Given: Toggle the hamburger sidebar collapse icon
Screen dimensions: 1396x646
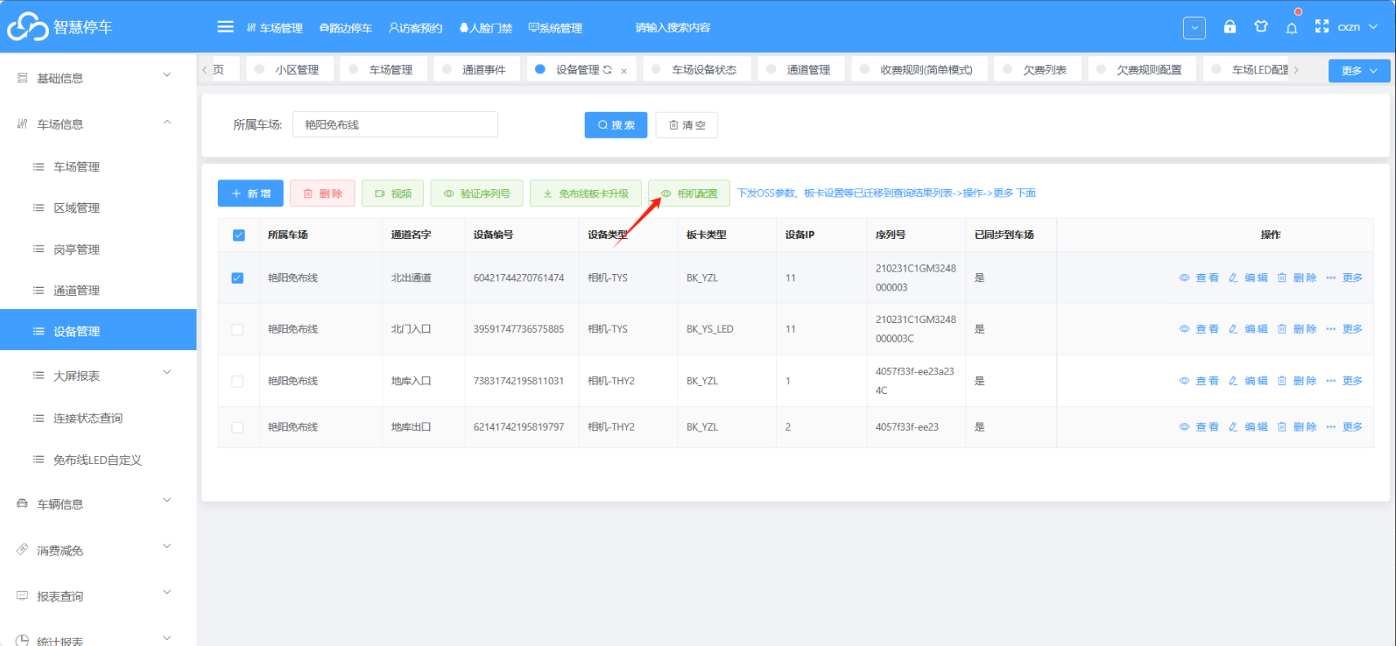Looking at the screenshot, I should coord(225,27).
